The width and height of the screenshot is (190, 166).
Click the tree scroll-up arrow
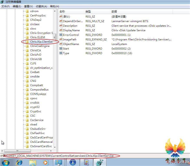pos(55,11)
